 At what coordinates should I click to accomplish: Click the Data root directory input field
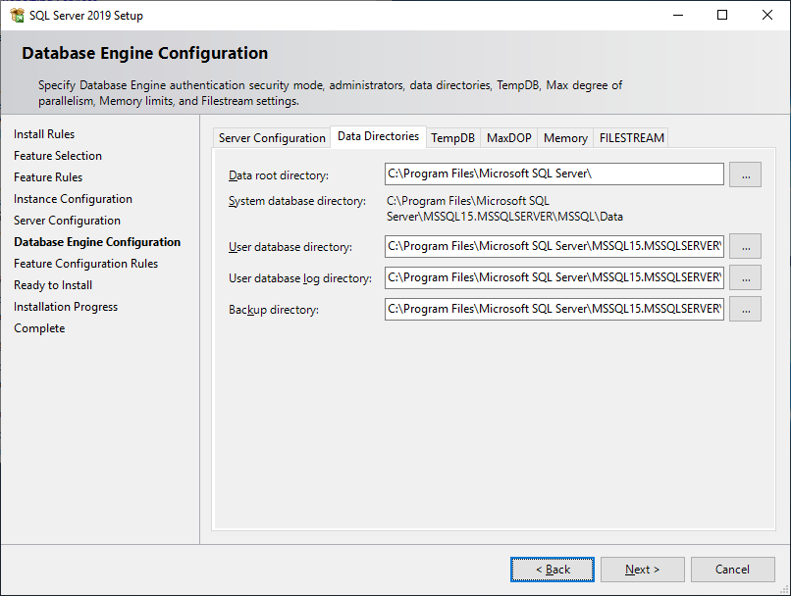click(x=554, y=174)
